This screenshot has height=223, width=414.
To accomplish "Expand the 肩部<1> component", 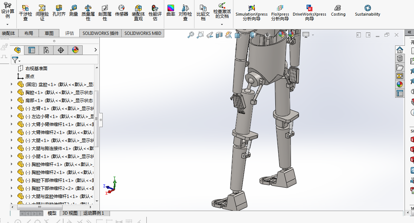I will pyautogui.click(x=12, y=100).
